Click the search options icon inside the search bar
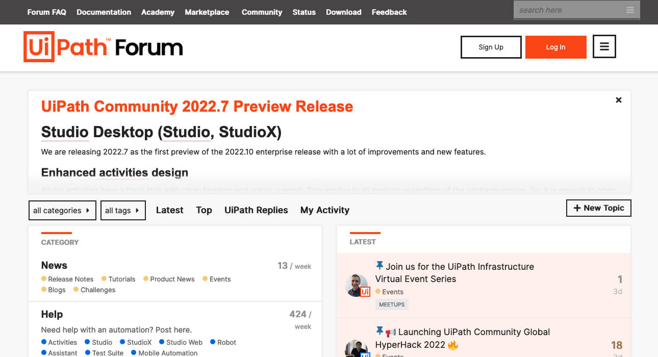The height and width of the screenshot is (357, 658). coord(631,10)
